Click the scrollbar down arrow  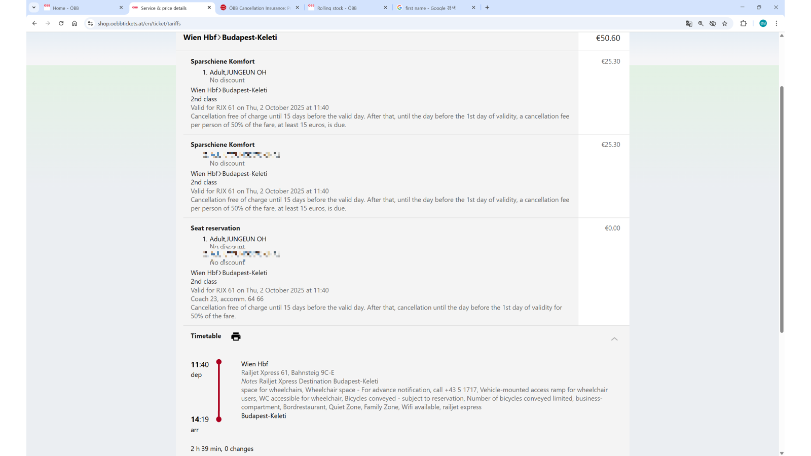click(782, 453)
